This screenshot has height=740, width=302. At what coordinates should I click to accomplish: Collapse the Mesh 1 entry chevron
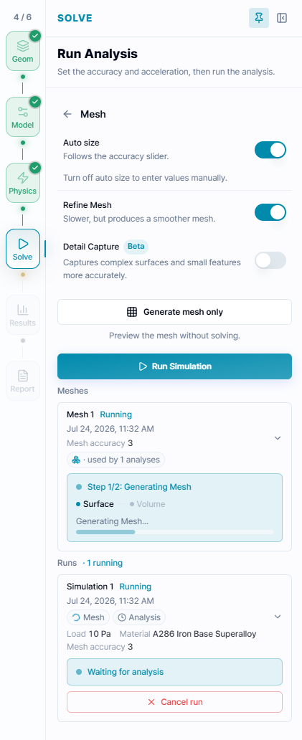pyautogui.click(x=278, y=438)
